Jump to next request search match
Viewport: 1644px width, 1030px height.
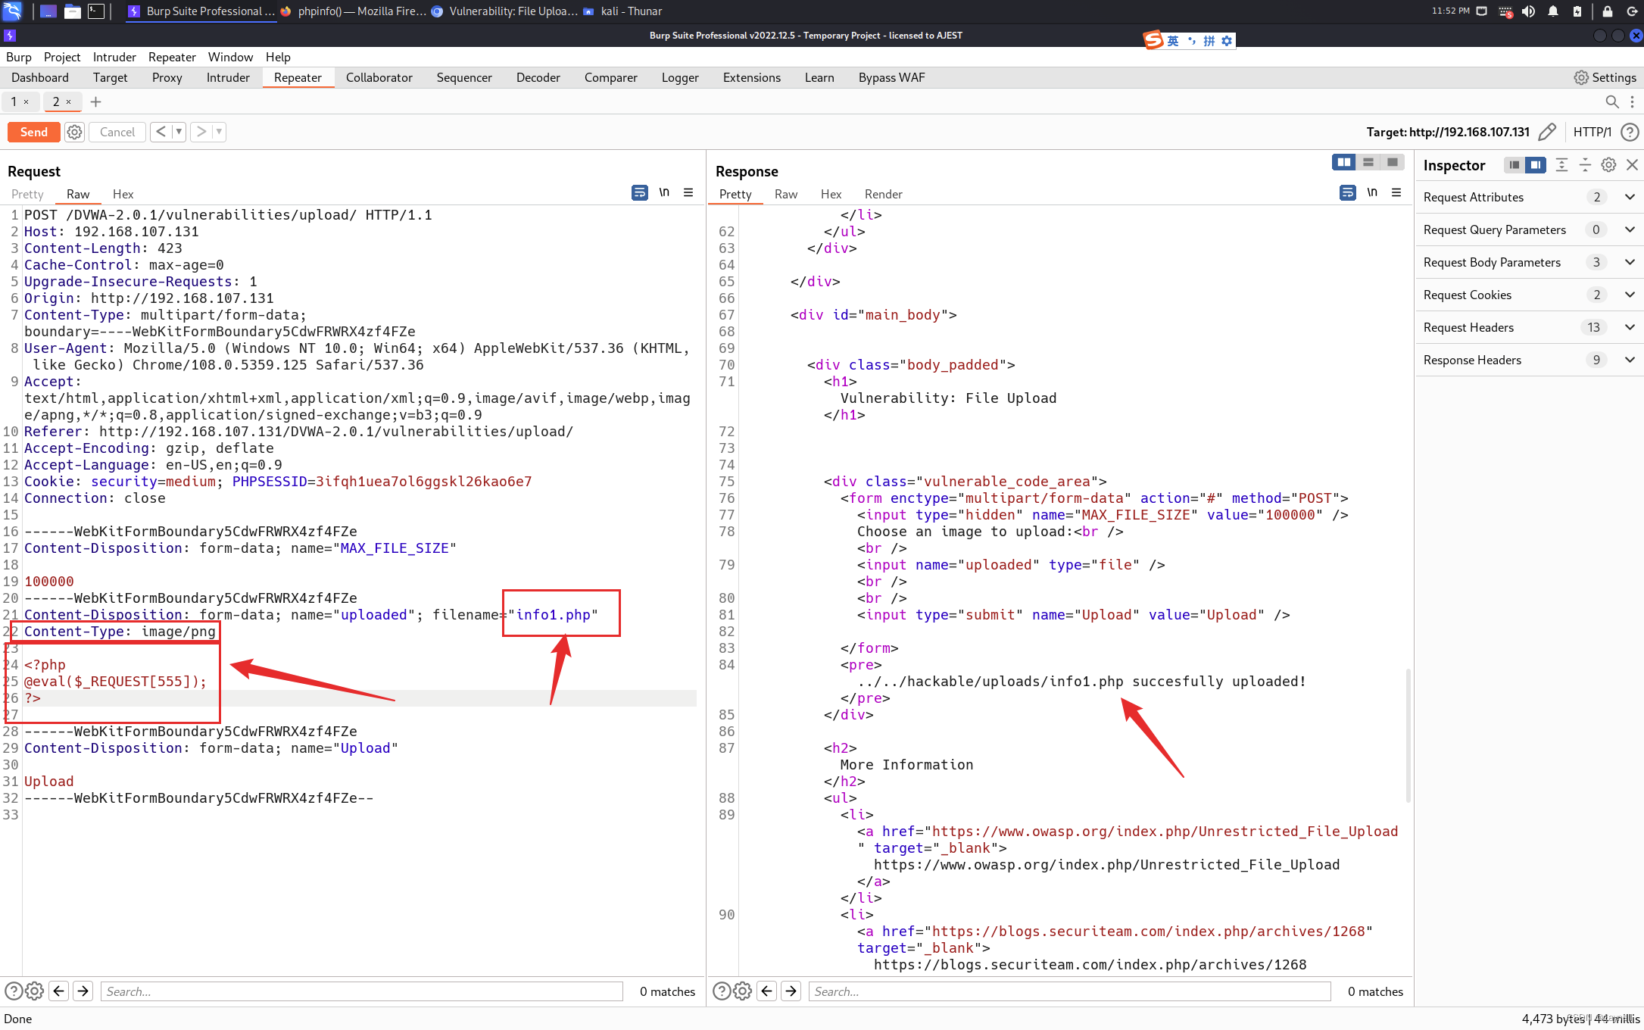coord(83,991)
